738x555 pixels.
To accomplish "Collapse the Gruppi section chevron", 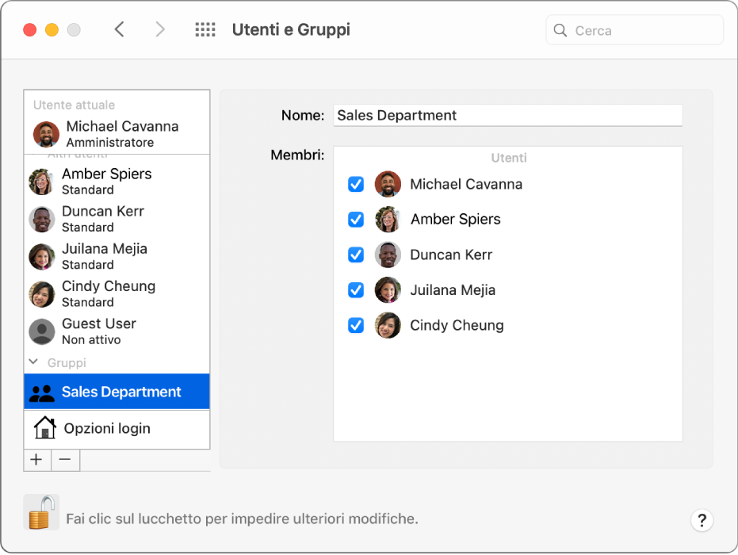I will [x=33, y=362].
